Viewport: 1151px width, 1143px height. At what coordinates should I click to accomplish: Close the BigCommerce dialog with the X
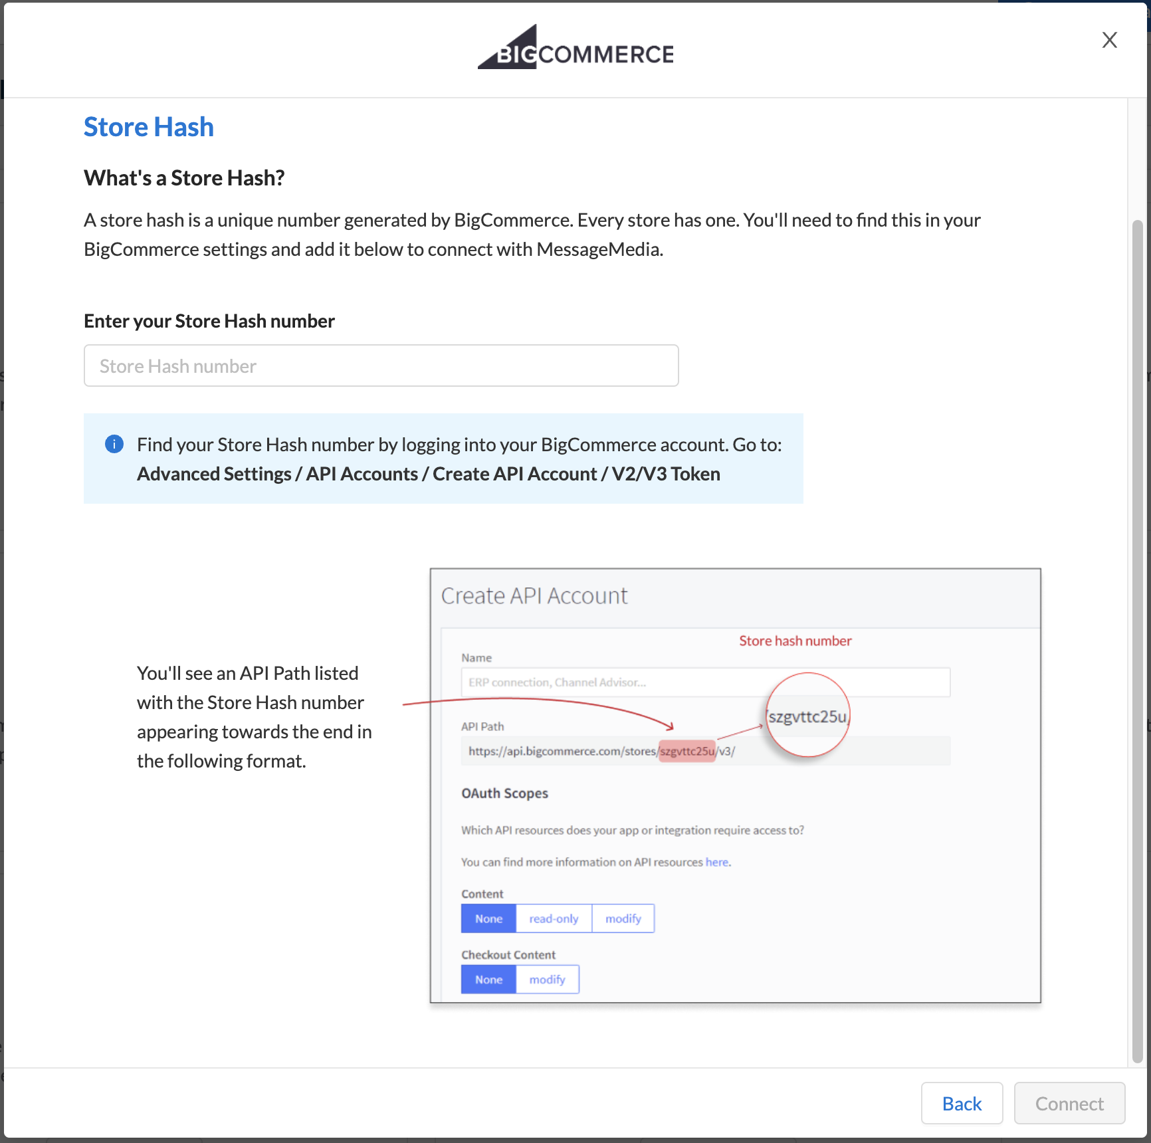click(1109, 40)
